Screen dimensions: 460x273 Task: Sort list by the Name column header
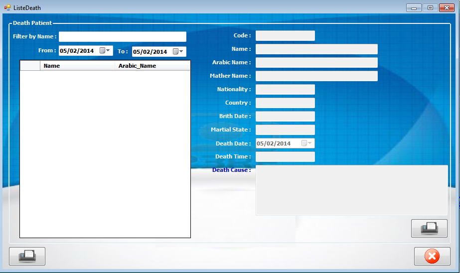[77, 66]
